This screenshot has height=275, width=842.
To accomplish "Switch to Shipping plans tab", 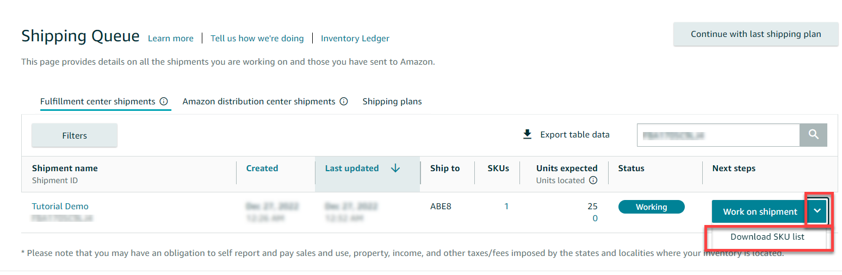I will tap(392, 101).
